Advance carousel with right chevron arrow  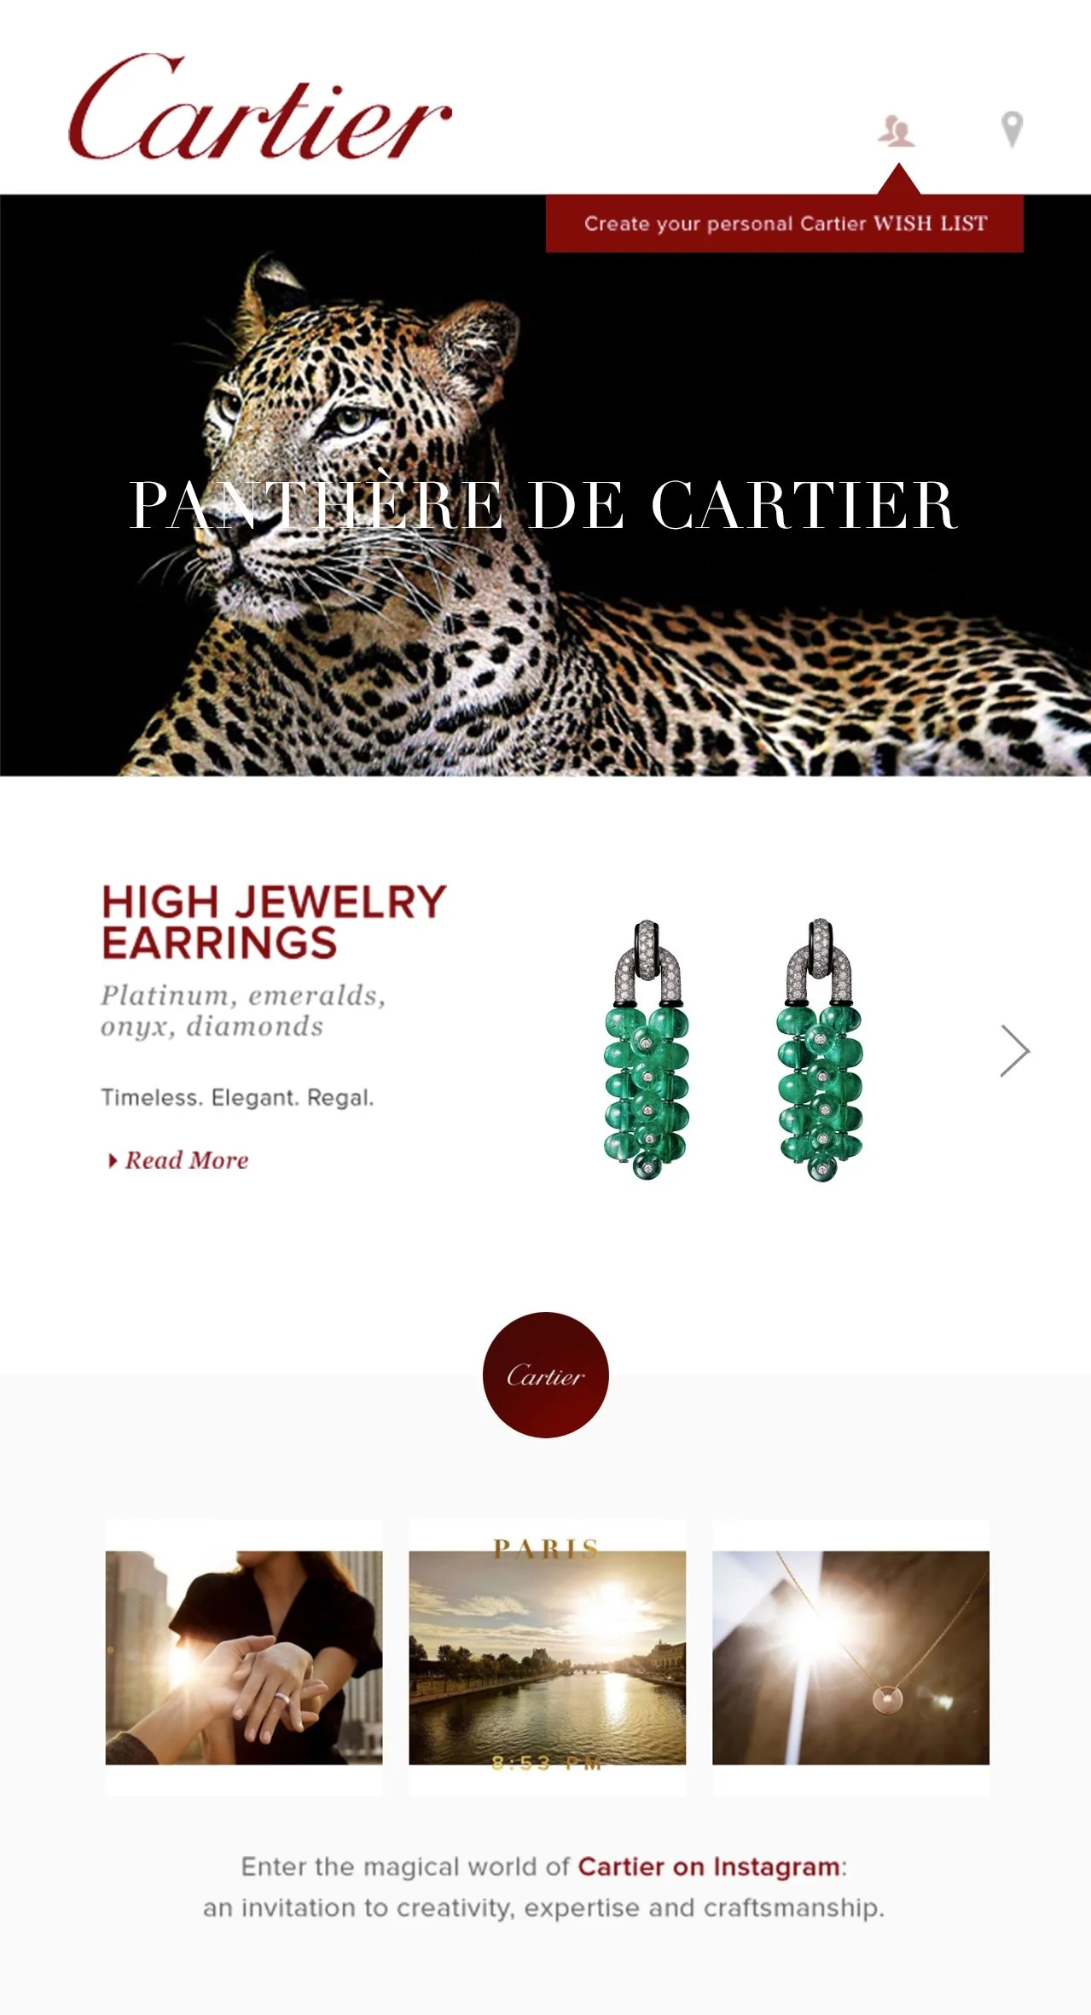1015,1050
